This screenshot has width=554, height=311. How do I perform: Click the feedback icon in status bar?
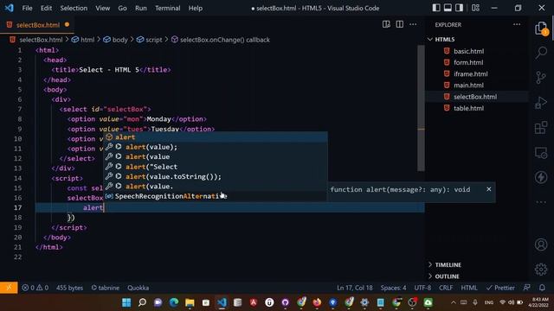pos(527,288)
